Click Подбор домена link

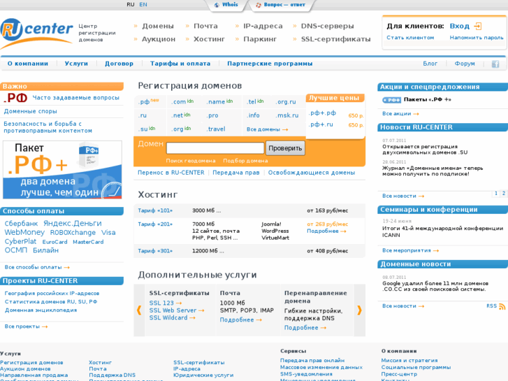(245, 161)
